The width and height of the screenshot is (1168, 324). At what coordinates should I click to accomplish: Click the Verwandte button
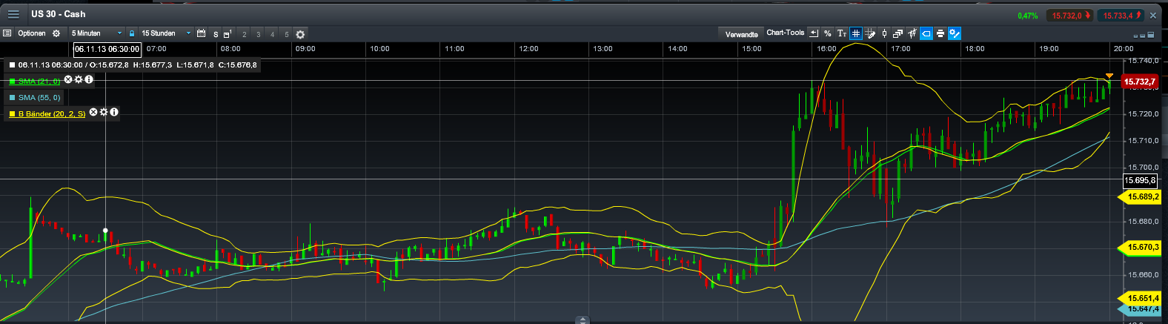(x=741, y=34)
